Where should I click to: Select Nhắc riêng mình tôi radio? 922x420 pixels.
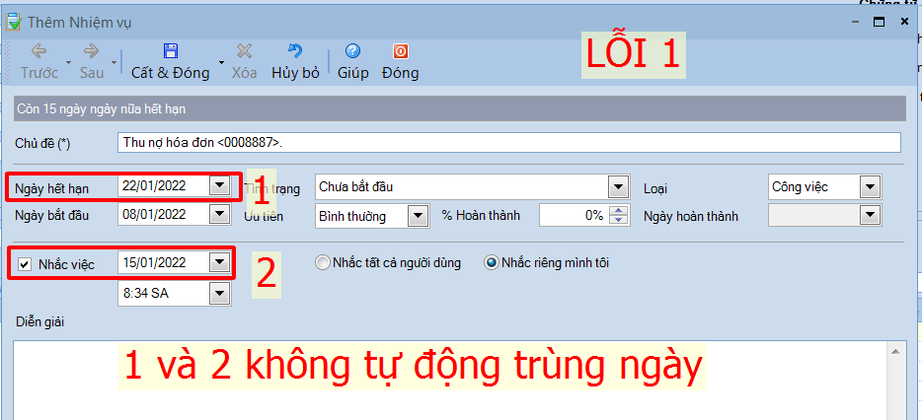(491, 263)
